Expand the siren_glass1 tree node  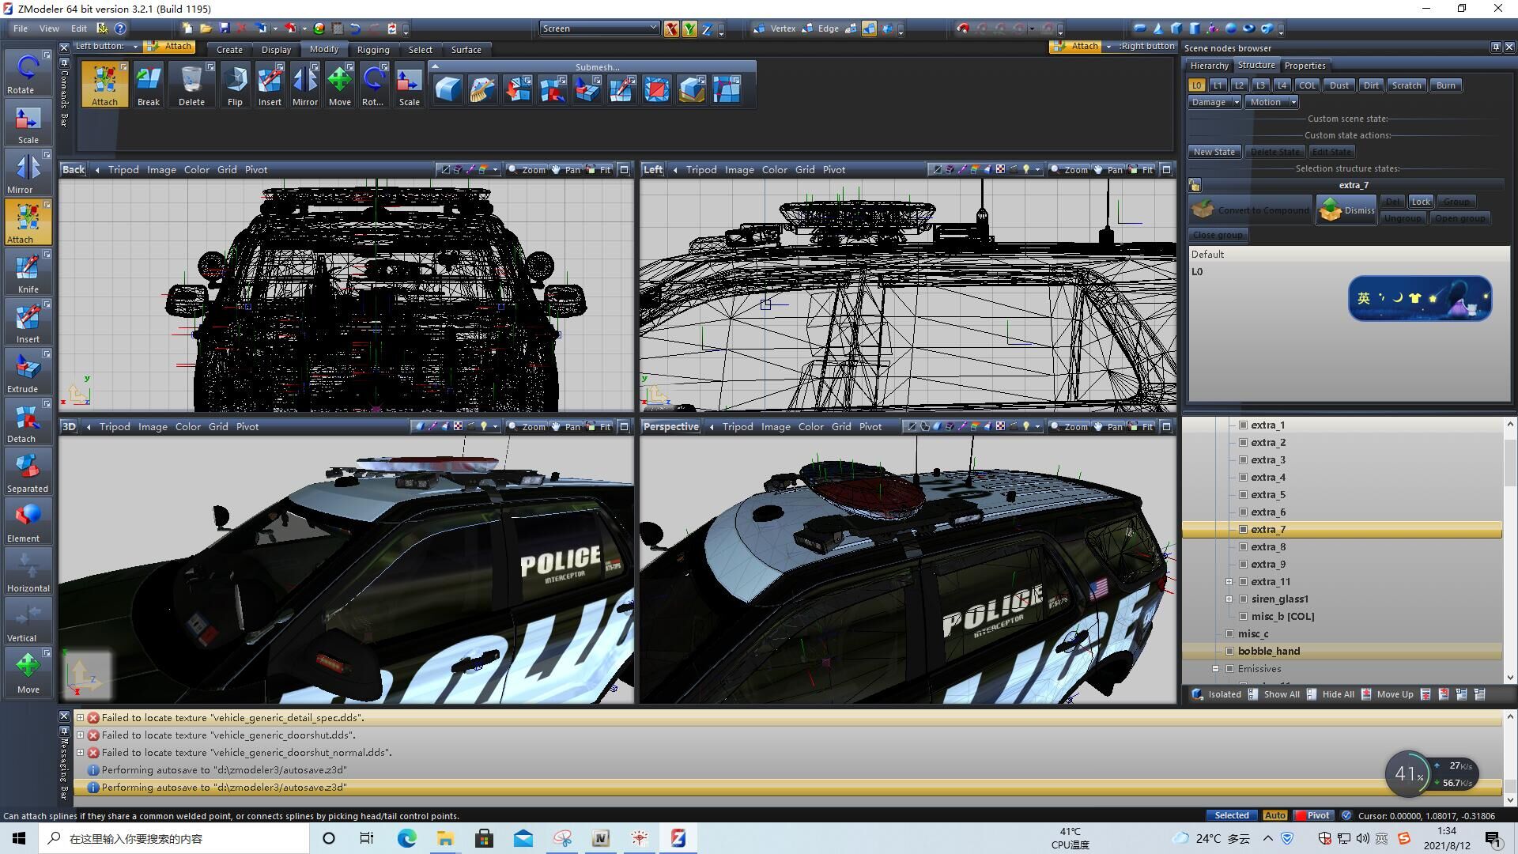tap(1229, 599)
